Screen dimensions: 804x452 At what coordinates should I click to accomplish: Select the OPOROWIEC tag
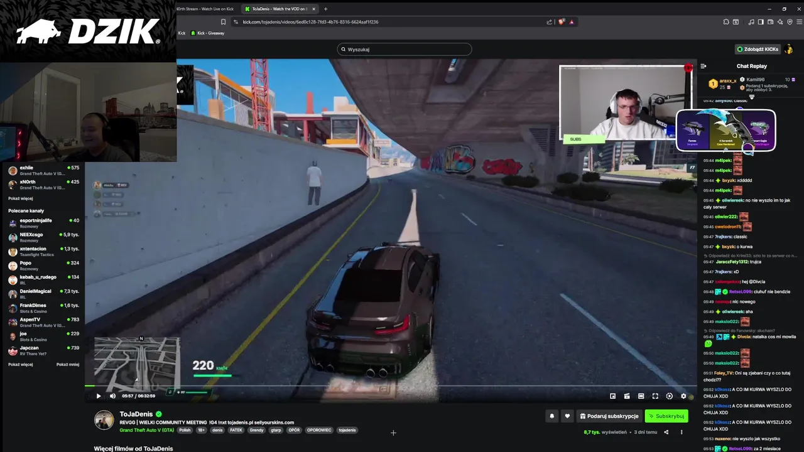click(x=320, y=430)
